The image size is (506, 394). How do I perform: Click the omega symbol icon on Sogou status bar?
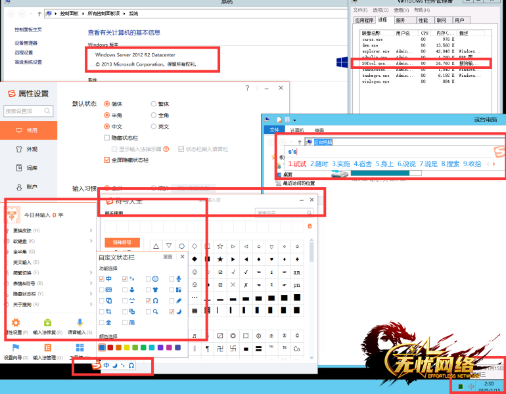coord(131,365)
